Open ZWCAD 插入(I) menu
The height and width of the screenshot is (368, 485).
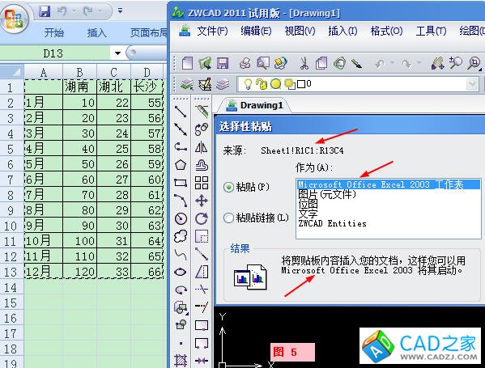pos(342,31)
